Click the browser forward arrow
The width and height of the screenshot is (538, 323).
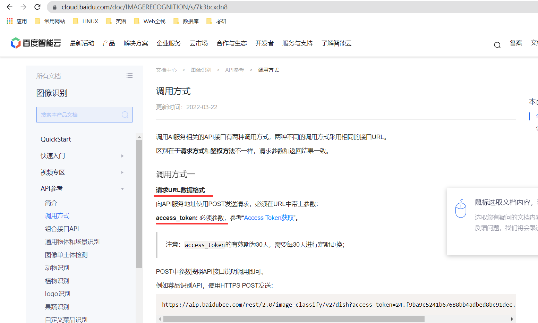click(23, 7)
